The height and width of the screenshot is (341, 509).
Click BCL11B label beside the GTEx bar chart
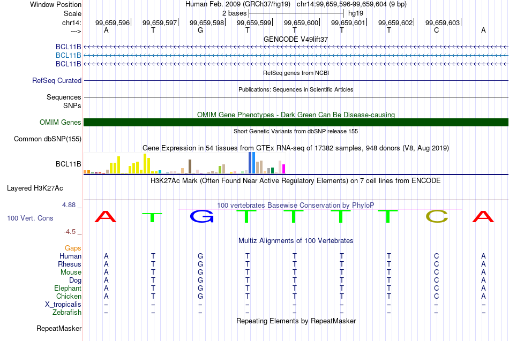(69, 164)
